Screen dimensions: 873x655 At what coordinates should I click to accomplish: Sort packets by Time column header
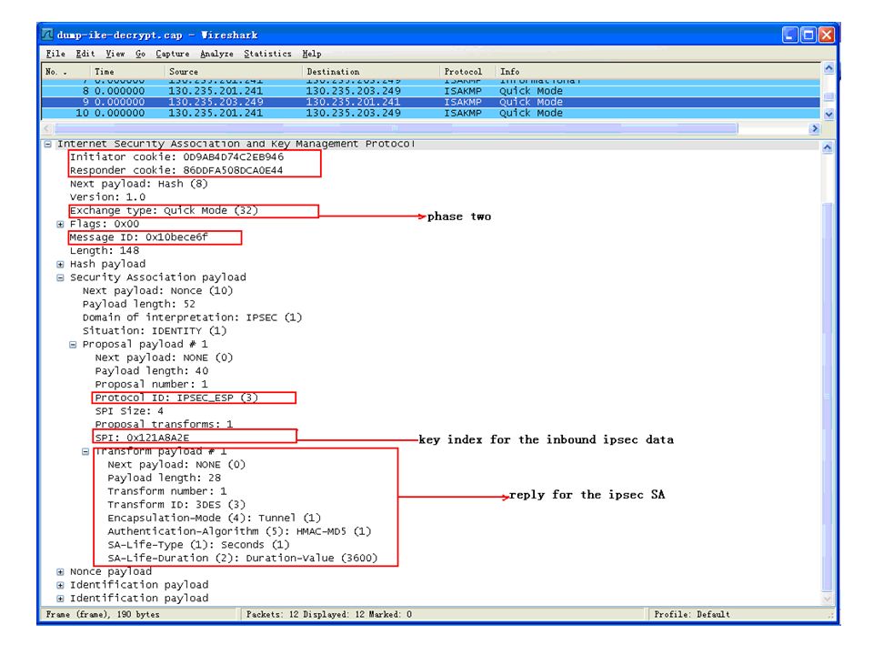(x=127, y=71)
